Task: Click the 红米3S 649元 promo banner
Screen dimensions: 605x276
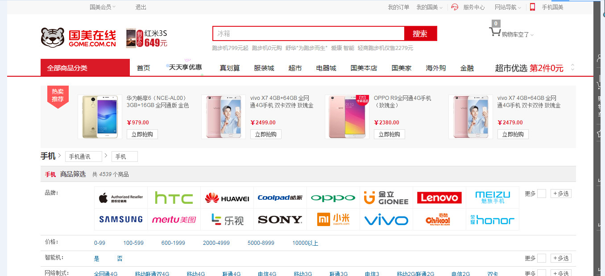Action: pos(147,38)
